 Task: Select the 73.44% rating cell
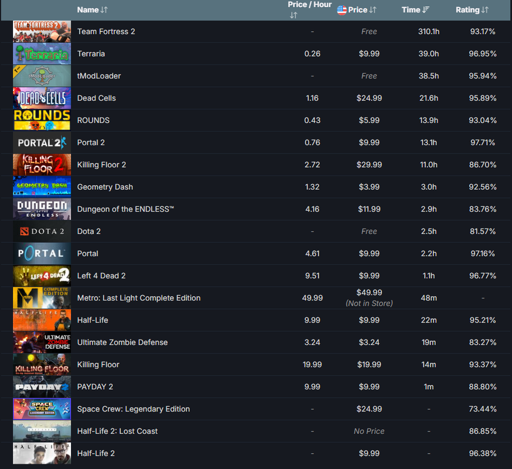click(x=482, y=409)
